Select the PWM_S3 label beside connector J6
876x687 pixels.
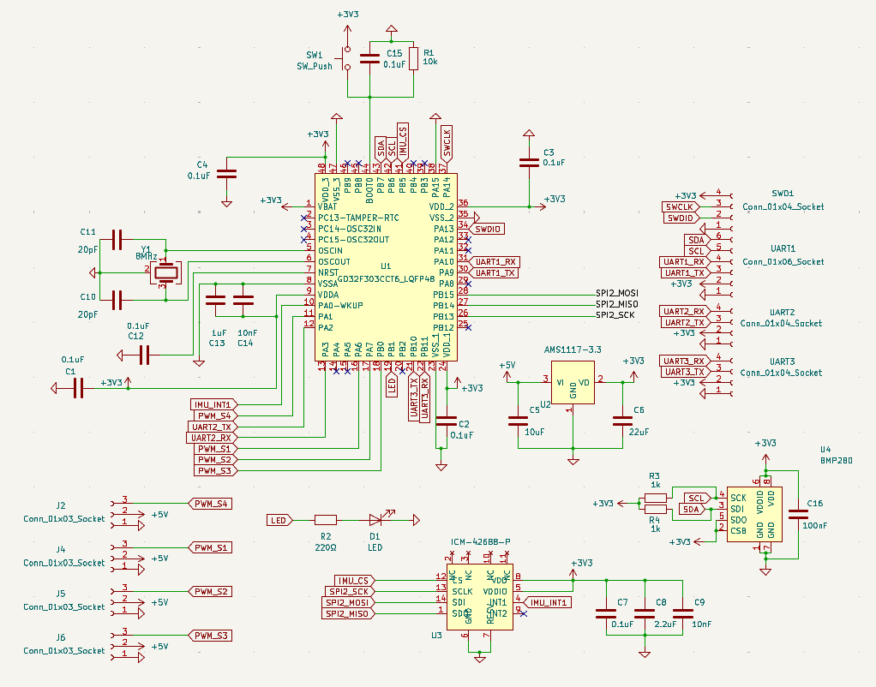click(x=210, y=635)
